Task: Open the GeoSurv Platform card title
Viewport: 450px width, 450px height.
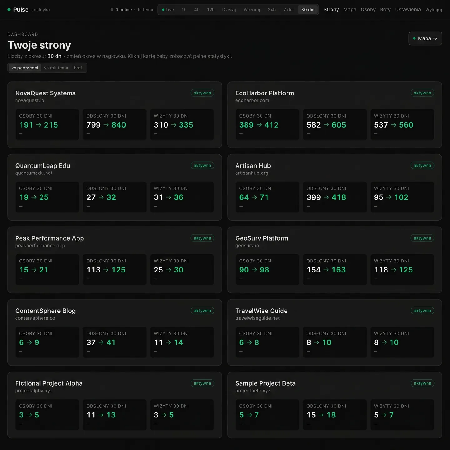Action: tap(262, 238)
